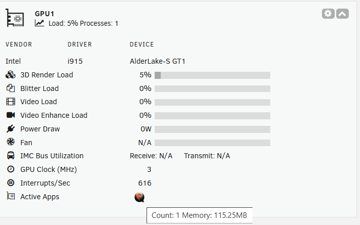The height and width of the screenshot is (225, 360).
Task: Click the AlderLake-S GT1 device name
Action: click(x=158, y=61)
